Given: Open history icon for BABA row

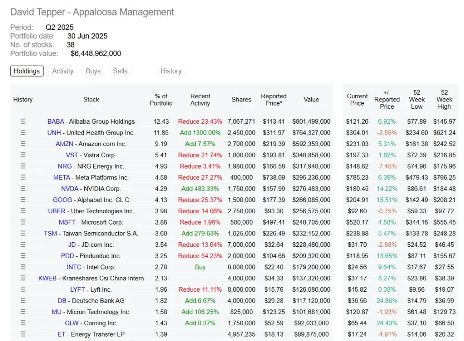Looking at the screenshot, I should 23,121.
